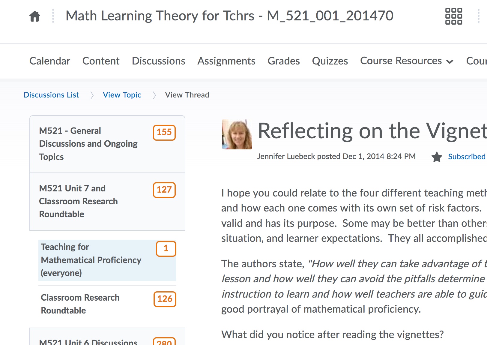The image size is (487, 345).
Task: Click the 126 unread count badge
Action: coord(165,299)
